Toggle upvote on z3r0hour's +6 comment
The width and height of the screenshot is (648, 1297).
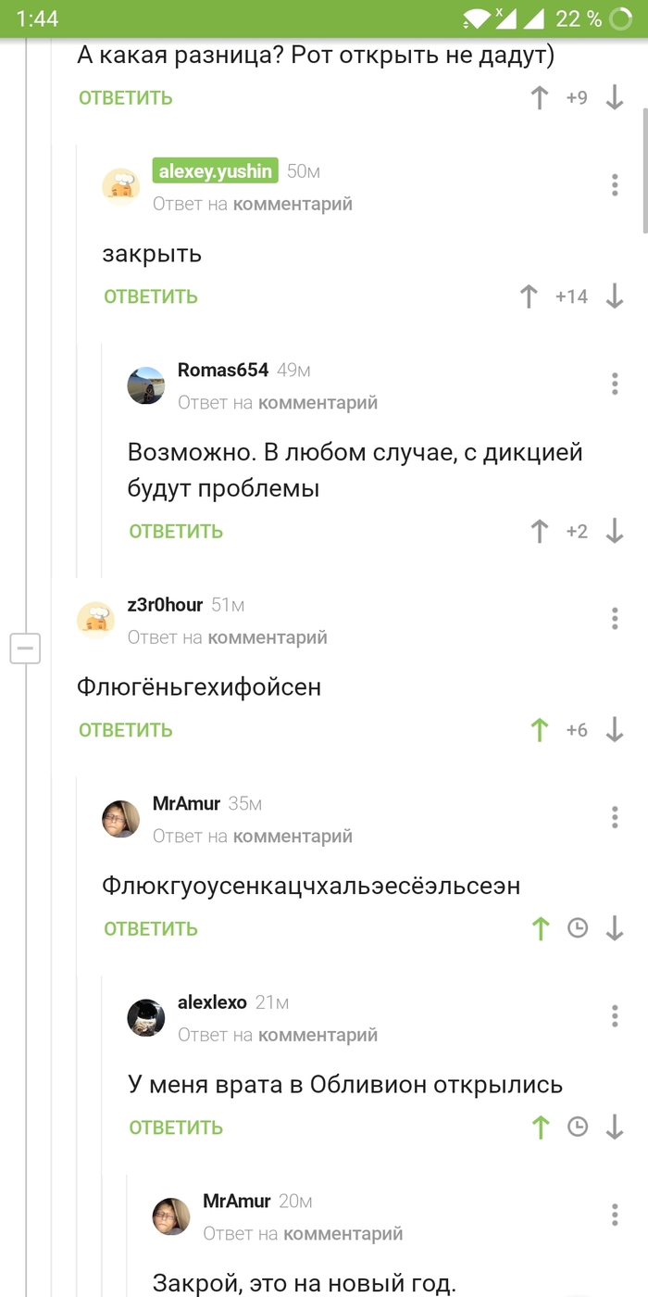(x=540, y=729)
